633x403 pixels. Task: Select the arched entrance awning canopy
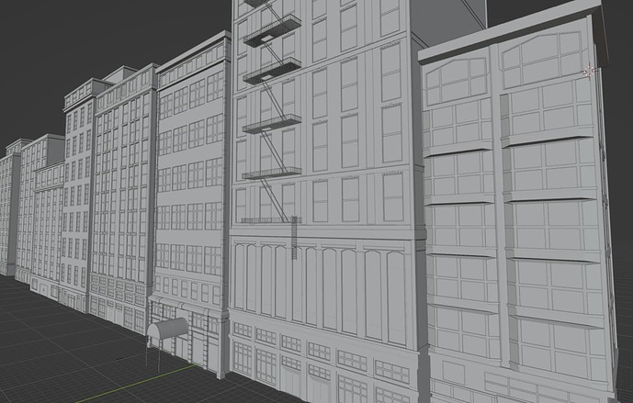tap(167, 328)
